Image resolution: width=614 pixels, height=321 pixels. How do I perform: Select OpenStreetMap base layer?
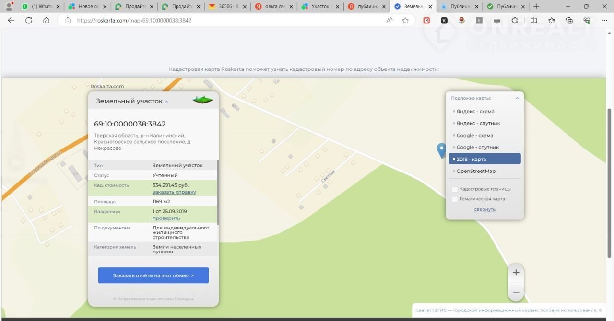(476, 171)
